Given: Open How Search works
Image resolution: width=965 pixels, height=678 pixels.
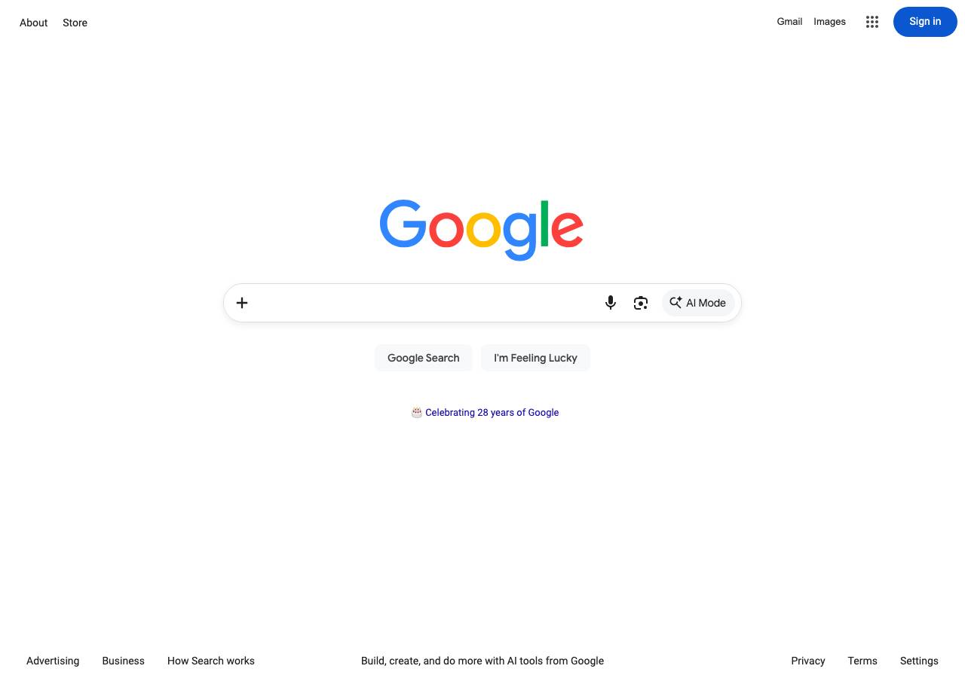Looking at the screenshot, I should point(211,661).
